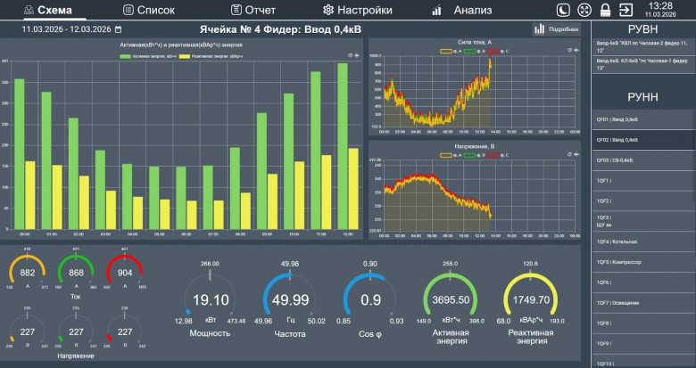Click the fullscreen arrows icon in header
The height and width of the screenshot is (368, 696).
[585, 11]
